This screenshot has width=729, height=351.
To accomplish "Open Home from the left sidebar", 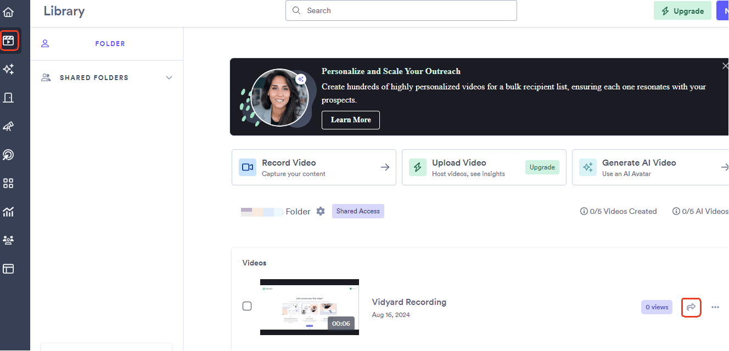I will [8, 12].
